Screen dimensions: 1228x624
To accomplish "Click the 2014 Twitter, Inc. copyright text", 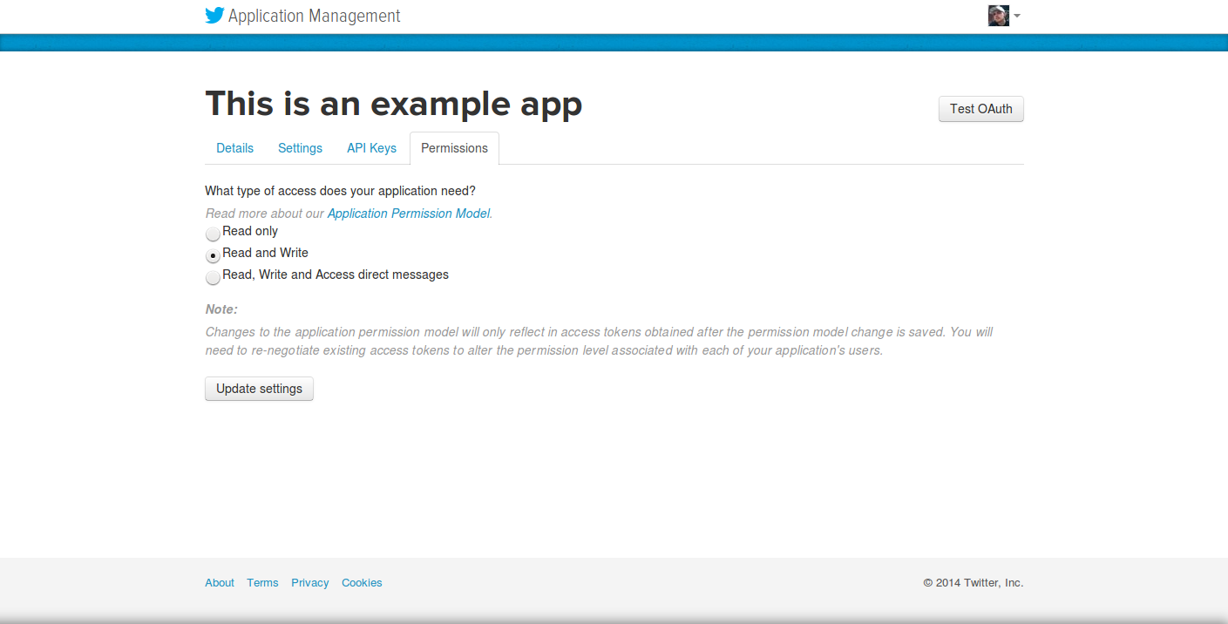I will (974, 583).
